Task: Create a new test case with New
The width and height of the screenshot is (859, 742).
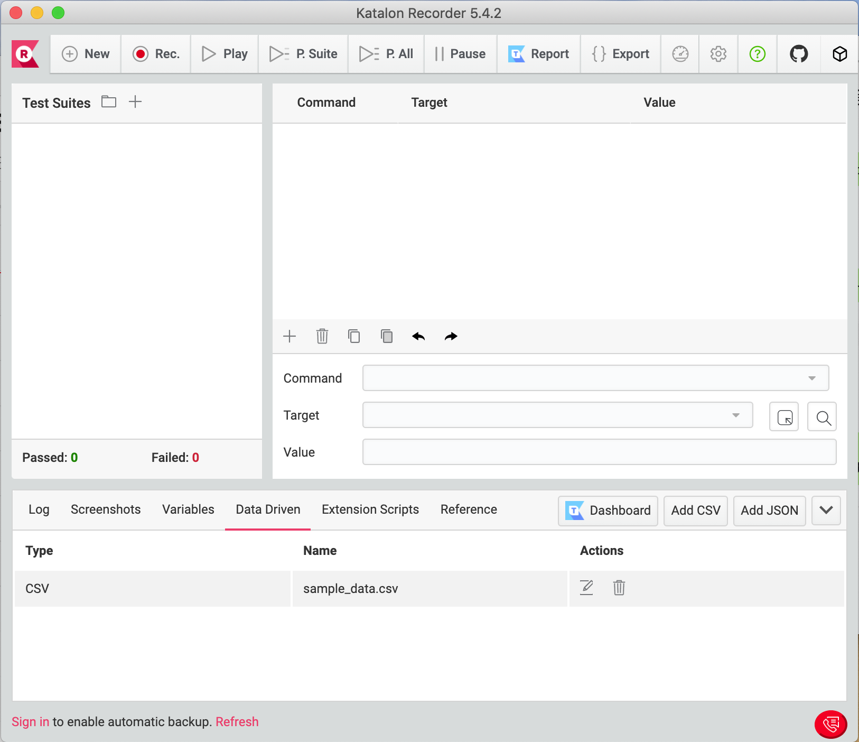Action: [86, 54]
